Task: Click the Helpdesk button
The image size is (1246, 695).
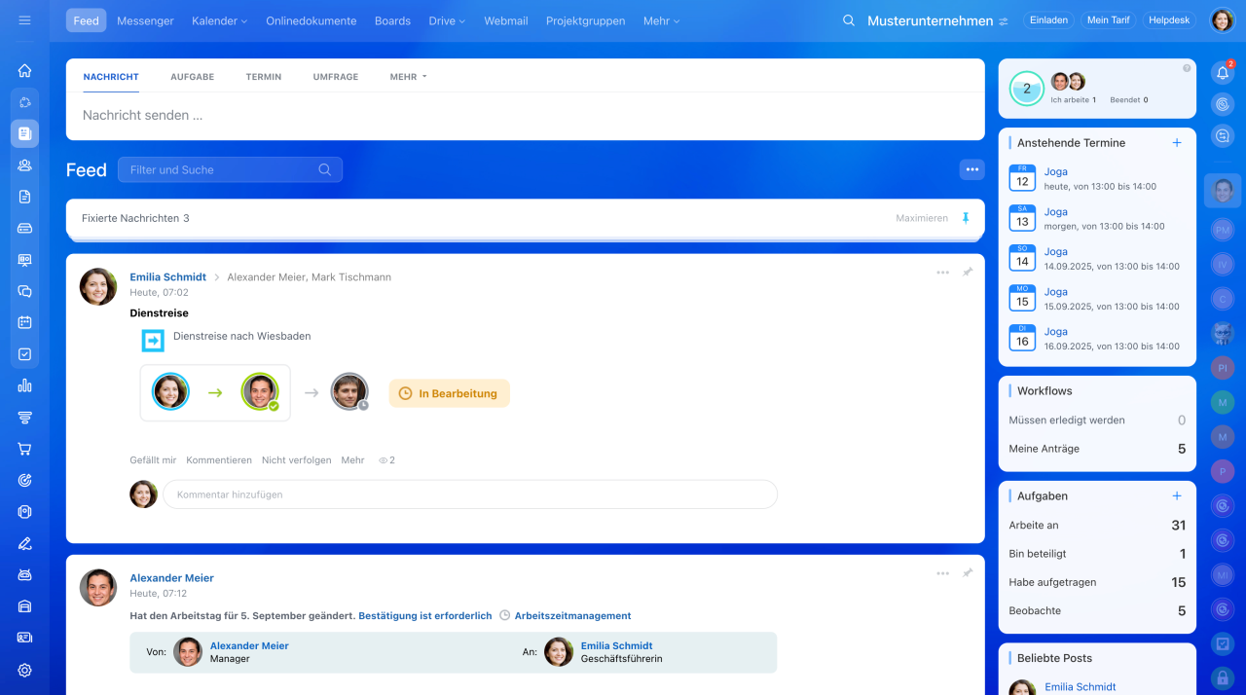Action: [x=1169, y=20]
